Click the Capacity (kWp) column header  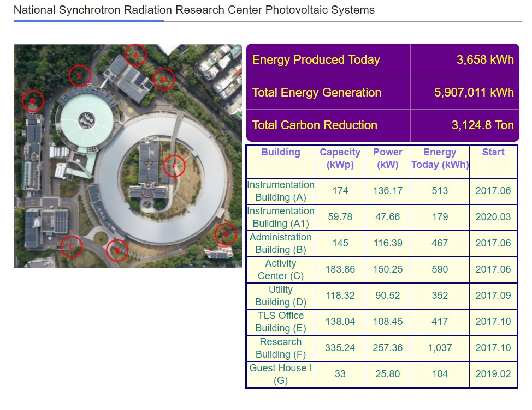(x=340, y=159)
